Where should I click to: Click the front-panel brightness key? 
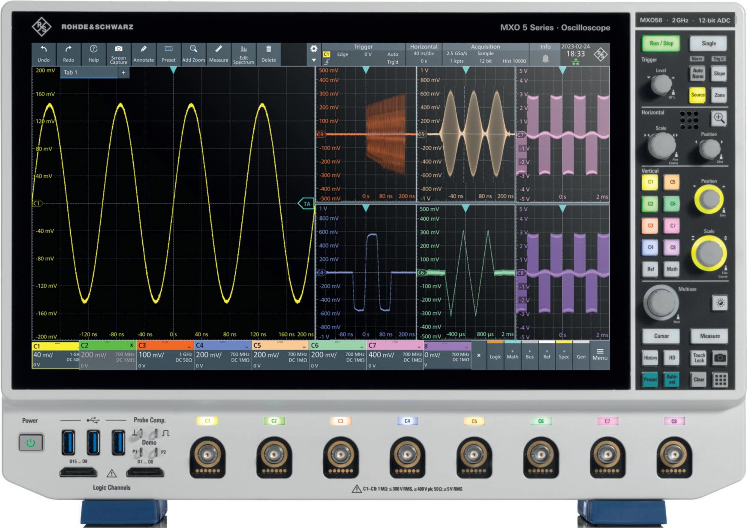(720, 303)
